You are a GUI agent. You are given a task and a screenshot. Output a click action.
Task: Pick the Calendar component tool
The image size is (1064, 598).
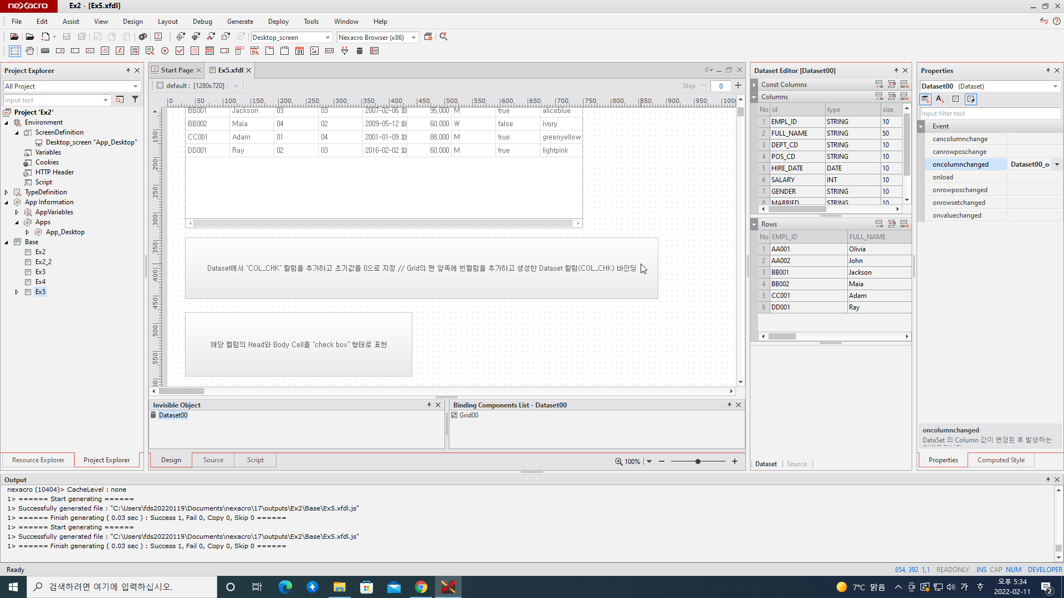click(299, 51)
